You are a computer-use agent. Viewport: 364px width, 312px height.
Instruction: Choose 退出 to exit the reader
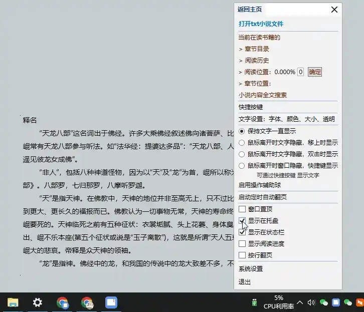[x=245, y=282]
